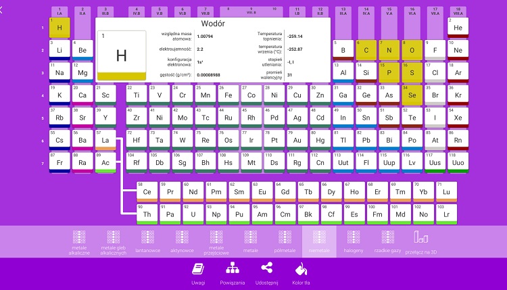
Task: Highlight the halogeny category
Action: coord(354,241)
